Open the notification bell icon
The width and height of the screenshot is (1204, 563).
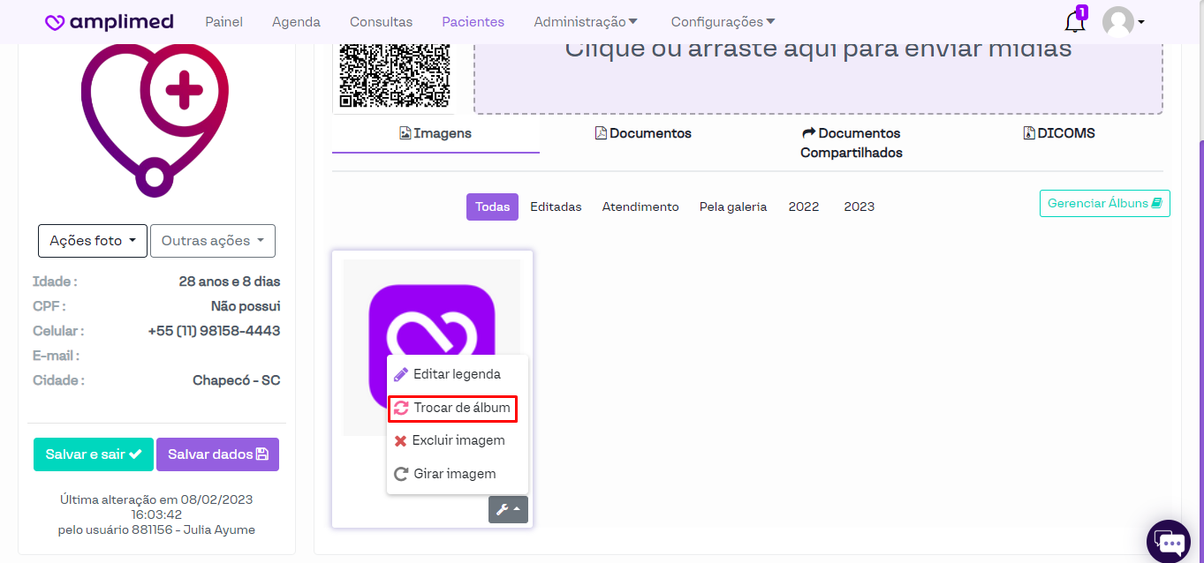1074,21
